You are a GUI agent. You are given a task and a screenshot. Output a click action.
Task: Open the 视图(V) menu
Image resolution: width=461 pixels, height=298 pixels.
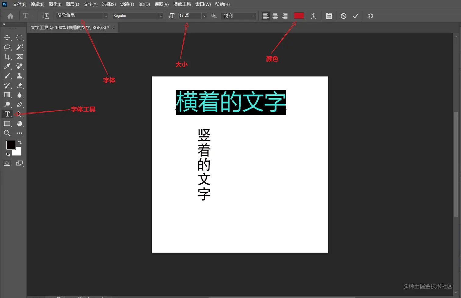pos(162,4)
